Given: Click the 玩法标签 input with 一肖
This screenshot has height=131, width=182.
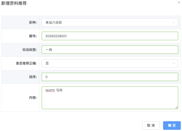Looking at the screenshot, I should 110,50.
